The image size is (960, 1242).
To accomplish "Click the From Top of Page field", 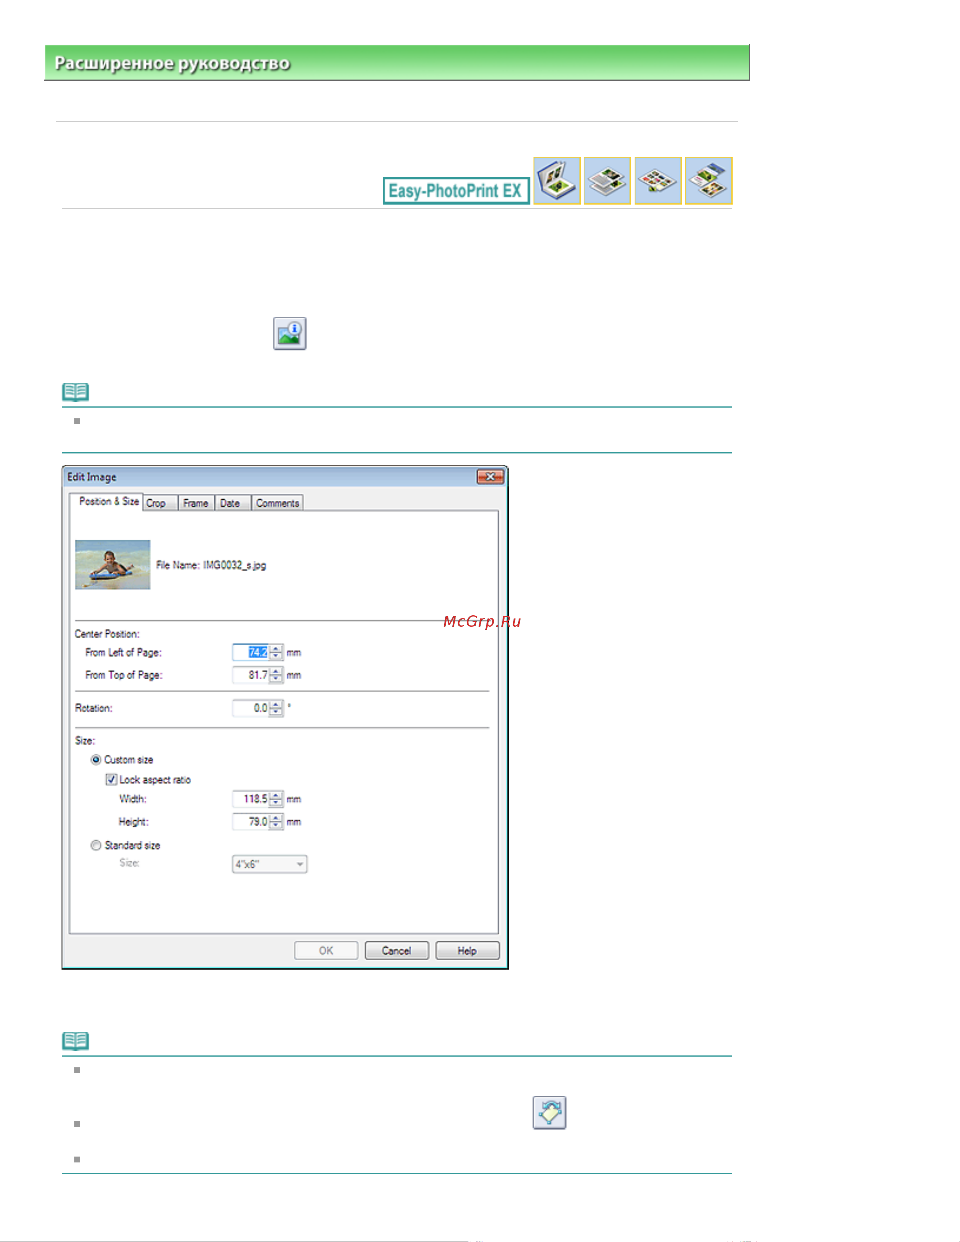I will [251, 675].
